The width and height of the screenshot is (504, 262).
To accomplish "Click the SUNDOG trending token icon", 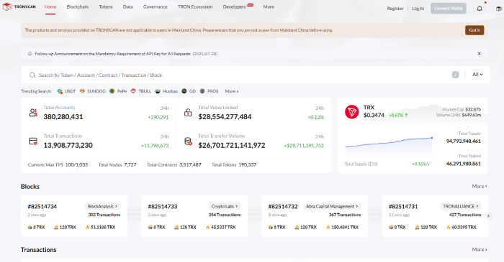I will point(82,91).
